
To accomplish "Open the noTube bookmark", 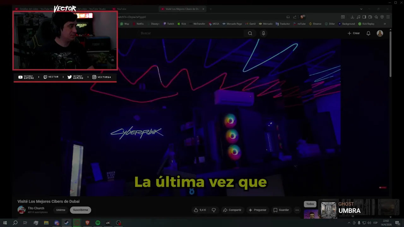I will [299, 24].
